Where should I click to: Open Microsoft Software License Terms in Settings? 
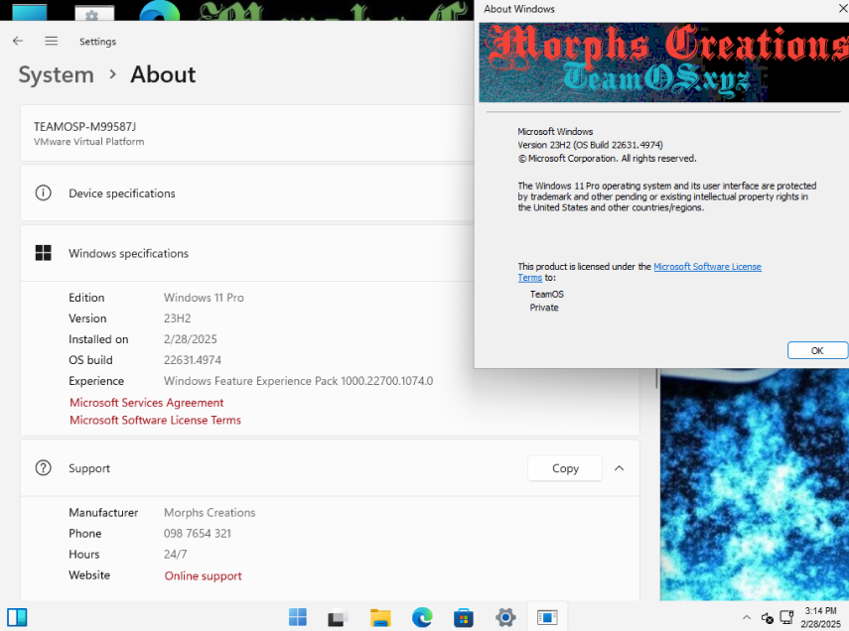click(155, 420)
